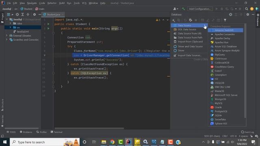Image resolution: width=260 pixels, height=146 pixels.
Task: Pick Apache Derby from the list
Action: [225, 38]
